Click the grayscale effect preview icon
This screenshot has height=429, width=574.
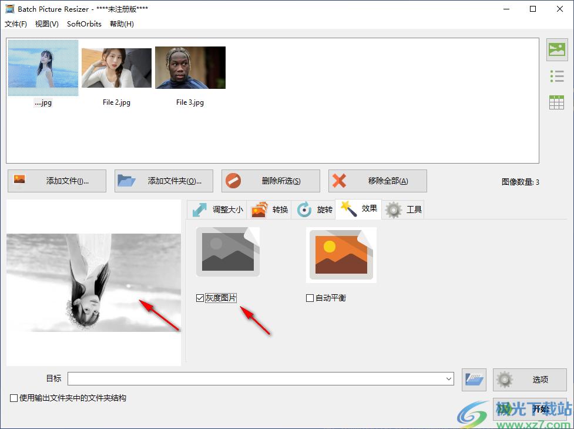(227, 252)
